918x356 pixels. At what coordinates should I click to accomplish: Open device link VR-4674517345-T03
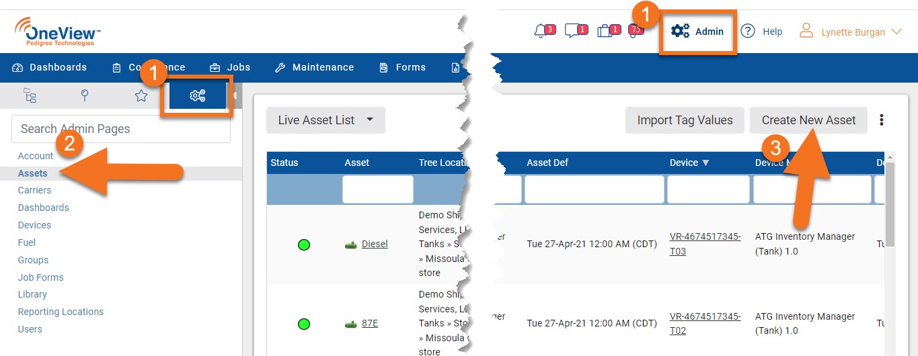tap(705, 244)
